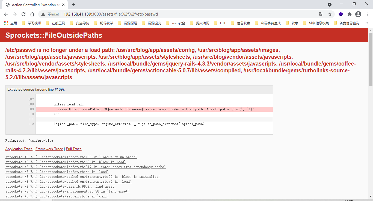Open the browser home page

(32, 14)
